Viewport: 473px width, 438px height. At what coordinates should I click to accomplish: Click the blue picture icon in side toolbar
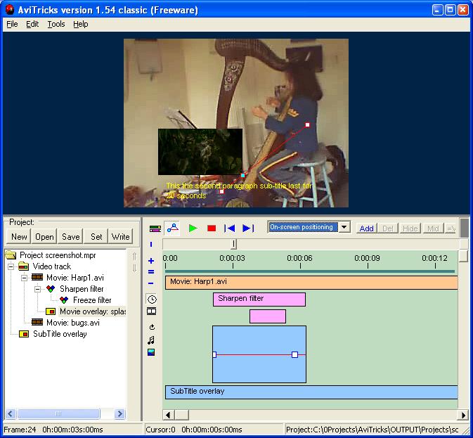click(x=151, y=352)
